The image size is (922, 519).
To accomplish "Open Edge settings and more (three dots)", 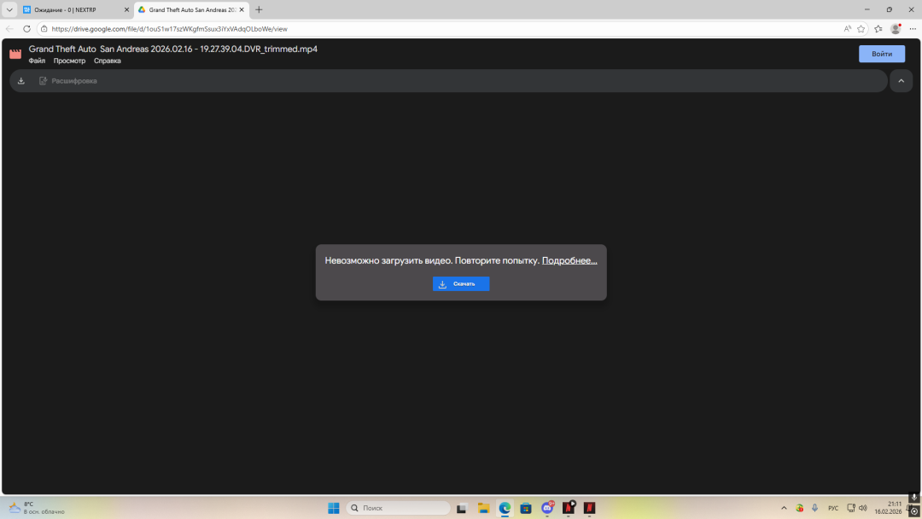I will click(912, 28).
